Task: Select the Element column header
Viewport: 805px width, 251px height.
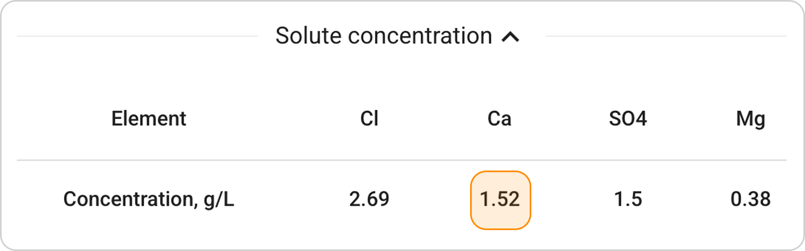Action: pos(149,119)
